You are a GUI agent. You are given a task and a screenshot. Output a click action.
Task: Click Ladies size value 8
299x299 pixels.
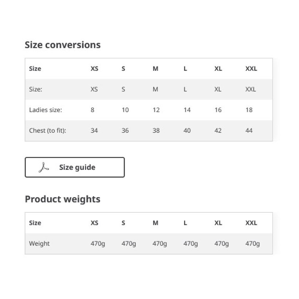click(92, 110)
